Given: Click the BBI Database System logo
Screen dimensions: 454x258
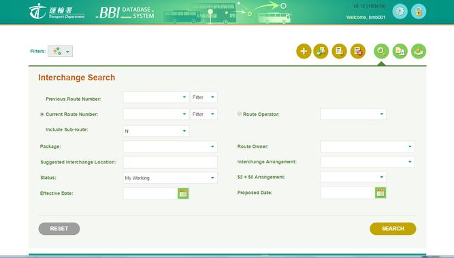Looking at the screenshot, I should pyautogui.click(x=125, y=12).
